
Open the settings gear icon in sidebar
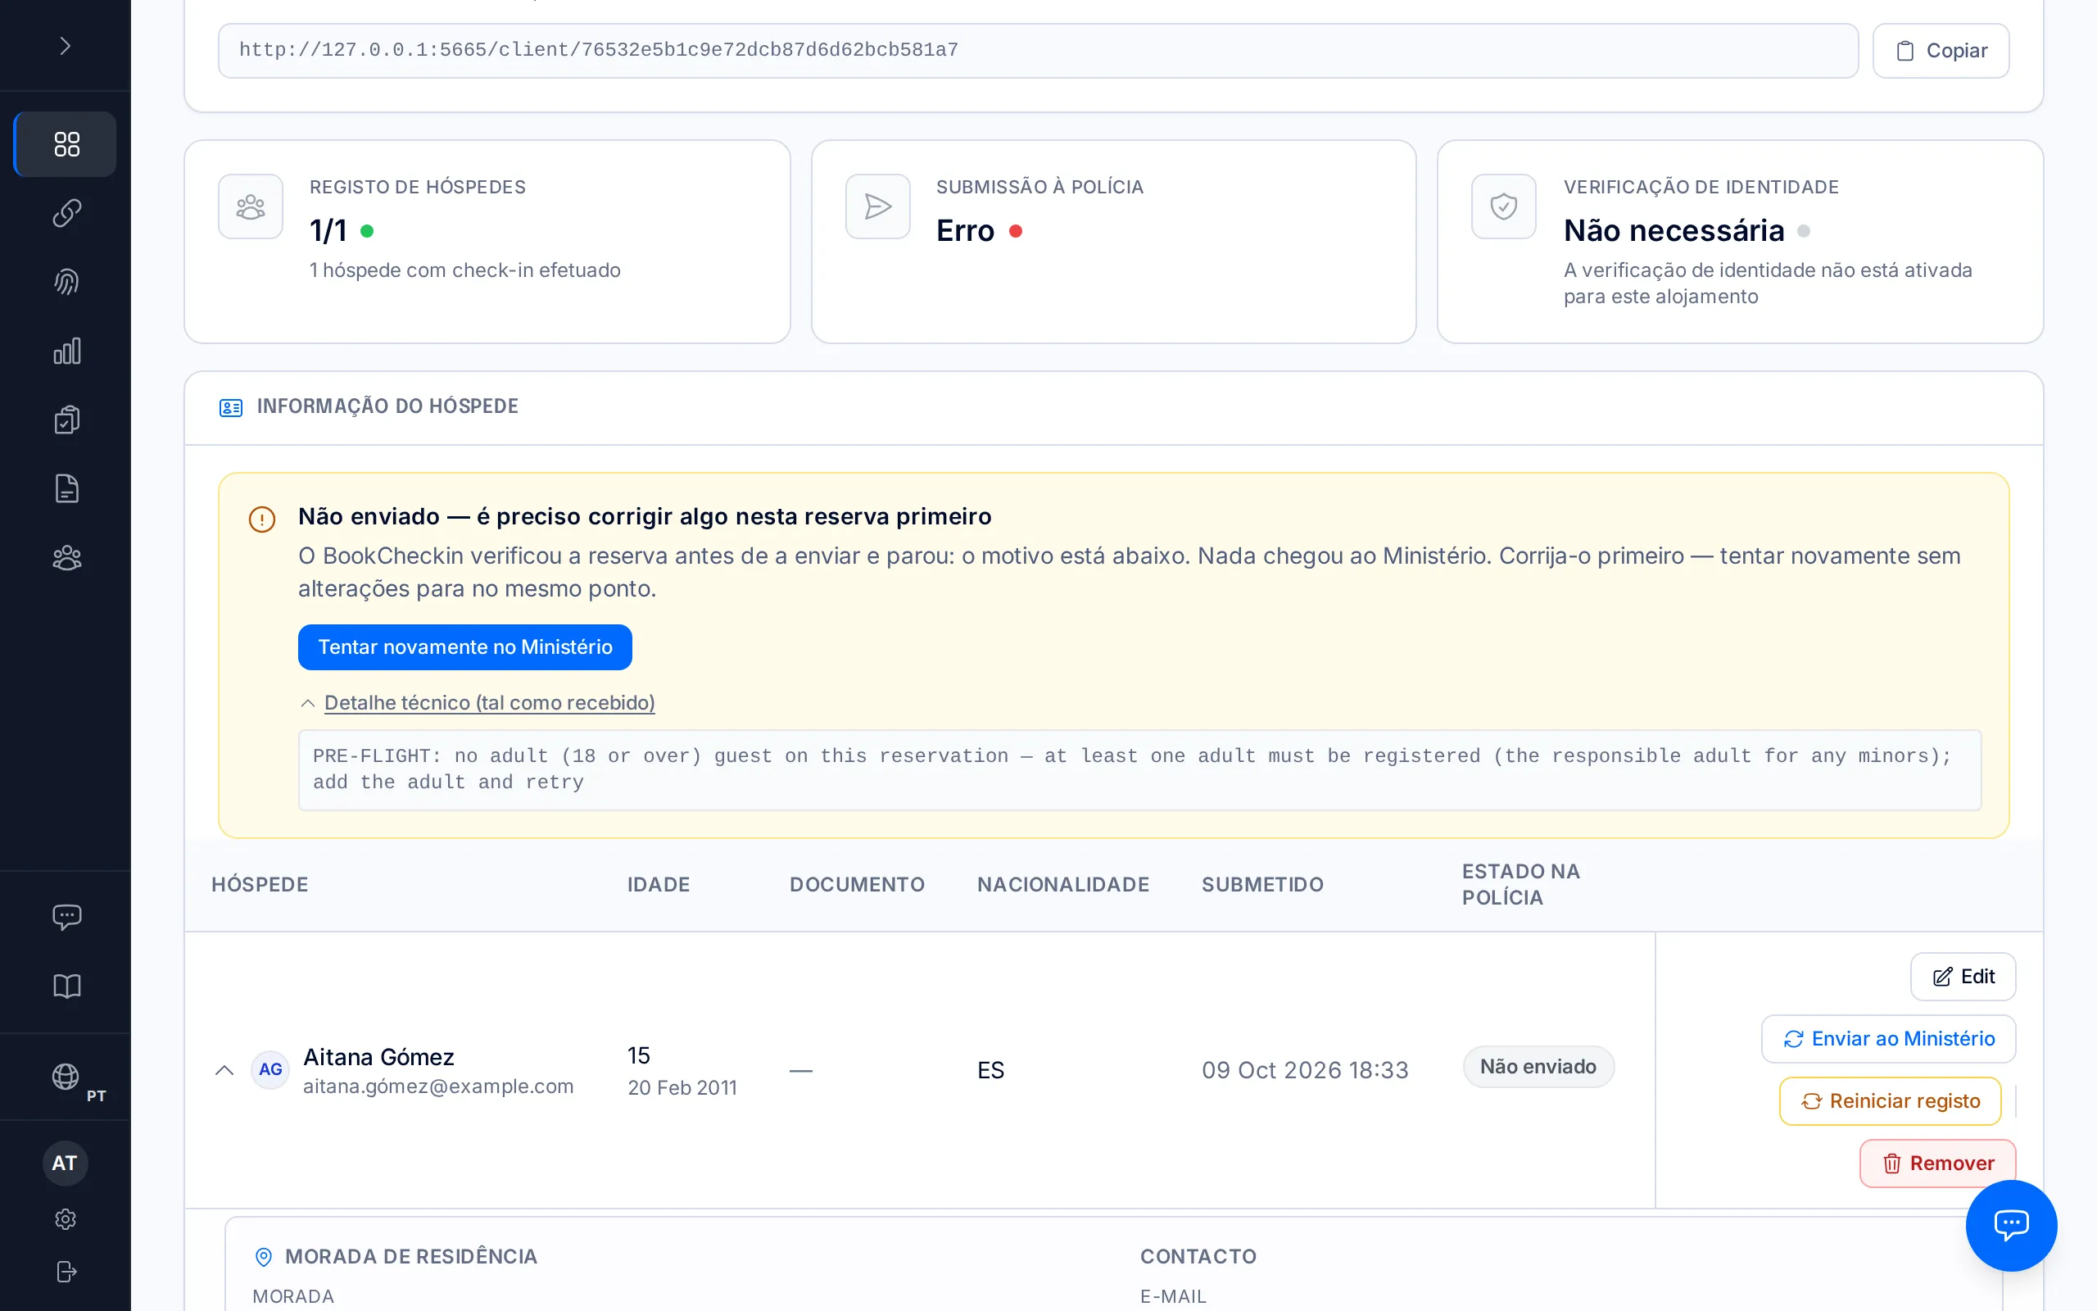coord(66,1219)
